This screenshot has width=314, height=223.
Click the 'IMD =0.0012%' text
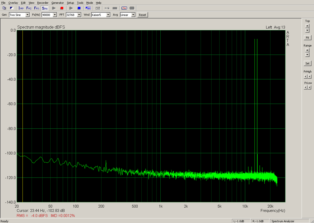[x=63, y=216]
